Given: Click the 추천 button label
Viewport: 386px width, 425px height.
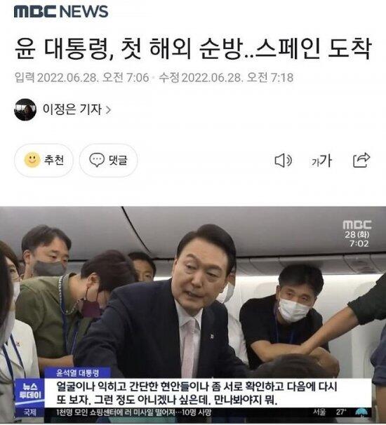Looking at the screenshot, I should (54, 160).
